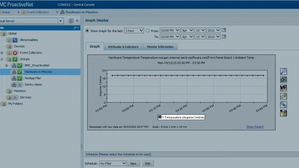The width and height of the screenshot is (299, 168).
Task: Click the zoom magnifier icon beside graph
Action: [284, 71]
